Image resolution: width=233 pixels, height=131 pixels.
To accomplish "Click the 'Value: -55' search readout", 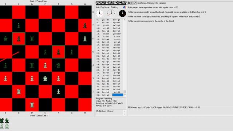I will click(100, 101).
